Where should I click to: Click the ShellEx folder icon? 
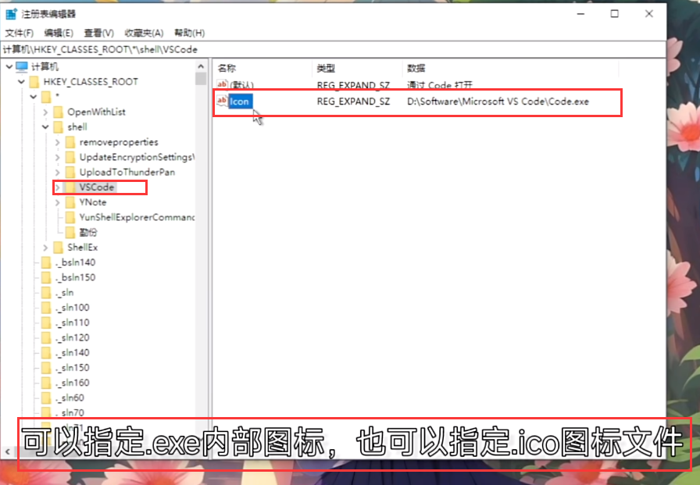tap(59, 248)
